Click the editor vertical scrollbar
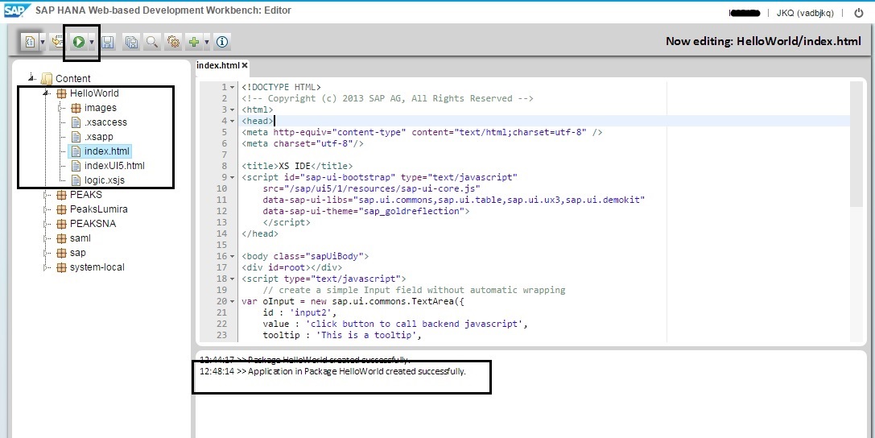 [x=856, y=146]
